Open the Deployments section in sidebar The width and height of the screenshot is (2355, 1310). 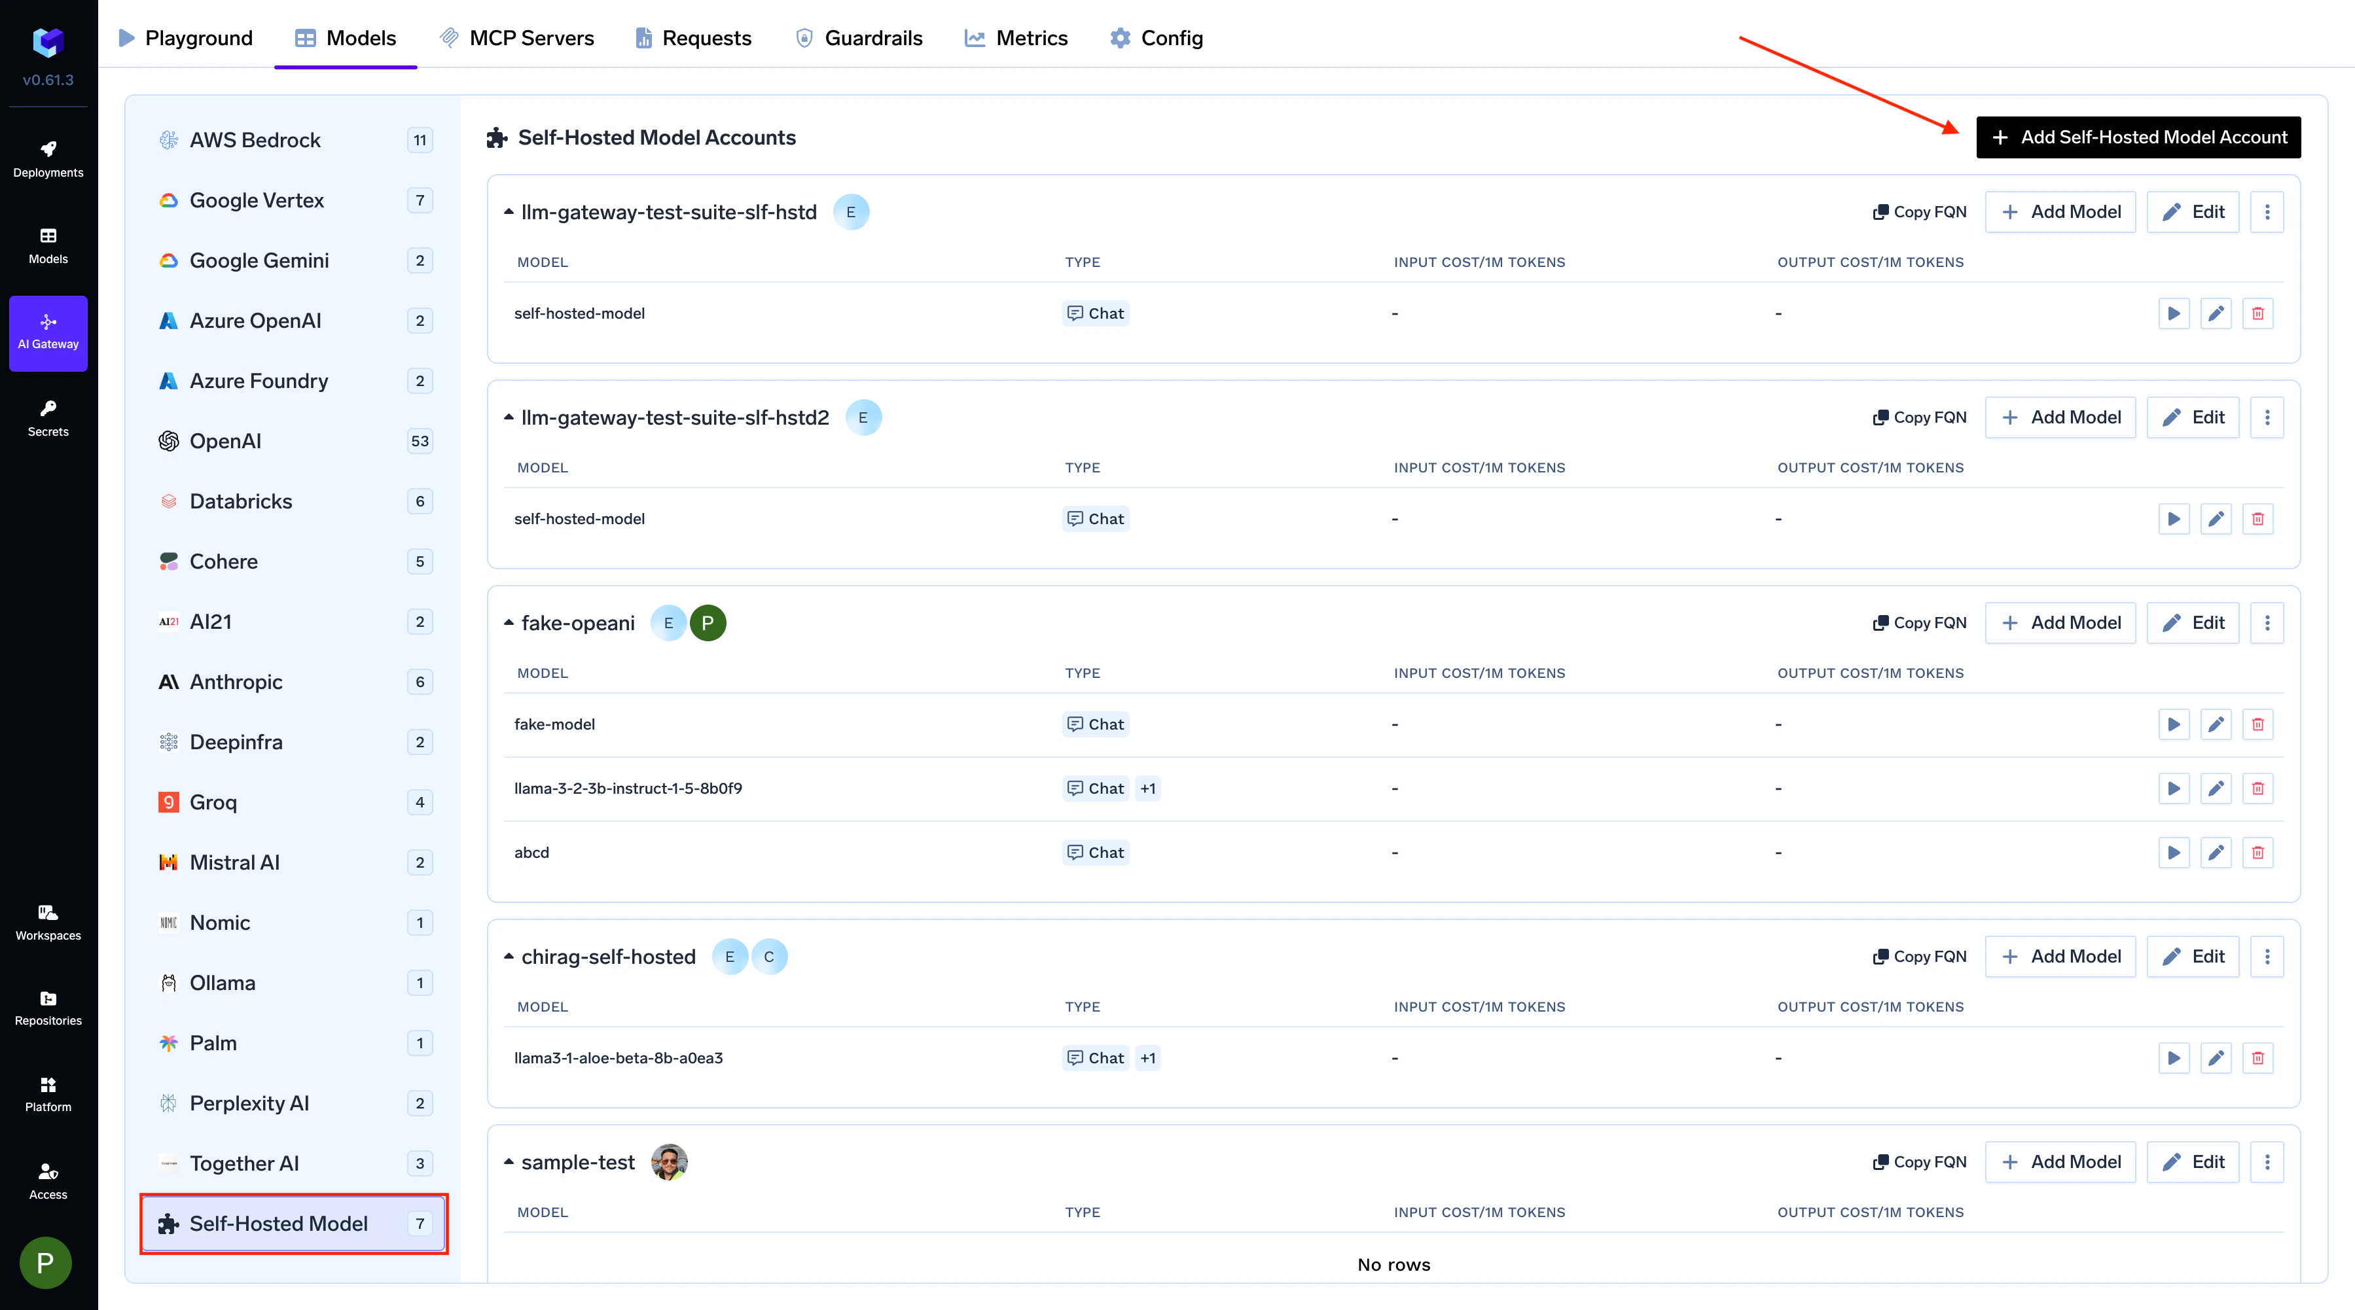click(x=48, y=157)
